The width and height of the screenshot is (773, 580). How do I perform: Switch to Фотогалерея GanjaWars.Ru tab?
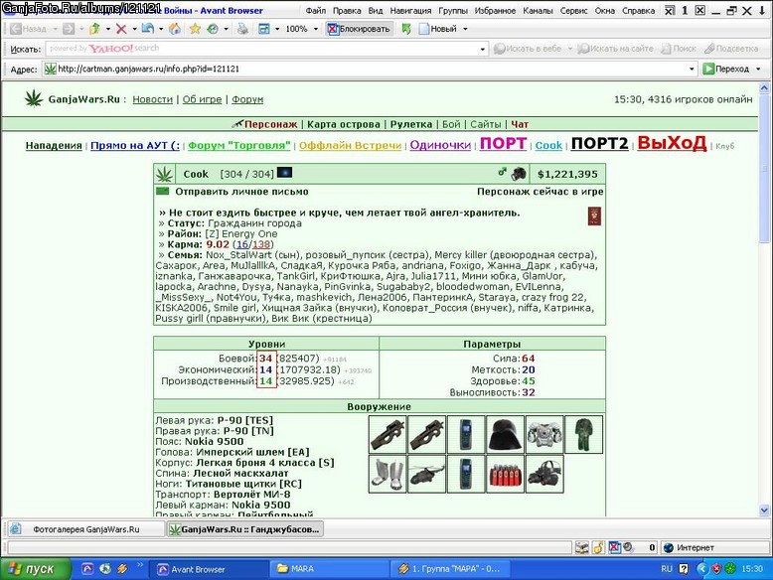click(x=84, y=529)
